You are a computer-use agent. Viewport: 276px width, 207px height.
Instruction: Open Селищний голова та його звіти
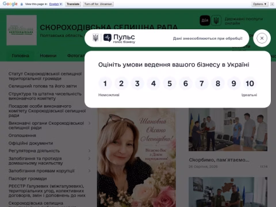coord(43,86)
